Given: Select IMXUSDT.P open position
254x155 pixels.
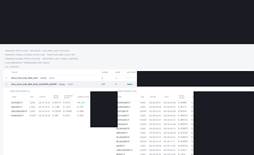Looking at the screenshot, I should [16, 107].
